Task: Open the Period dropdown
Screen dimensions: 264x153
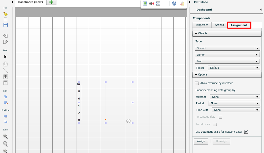Action: 234,103
